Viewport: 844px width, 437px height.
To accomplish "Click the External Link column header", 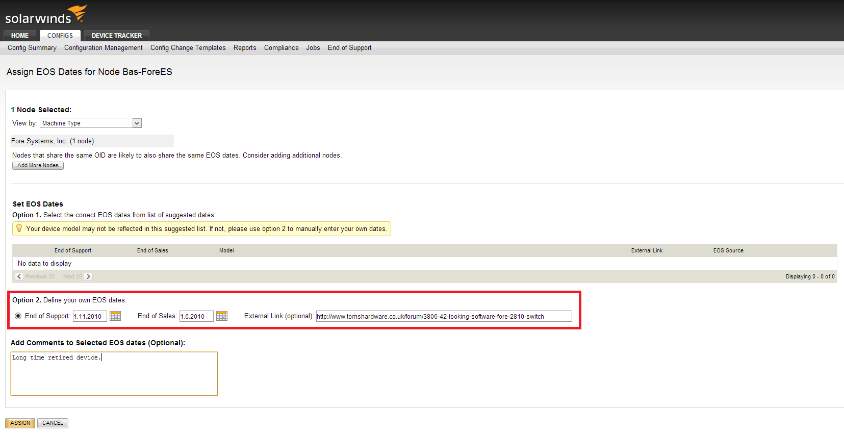I will (x=647, y=250).
